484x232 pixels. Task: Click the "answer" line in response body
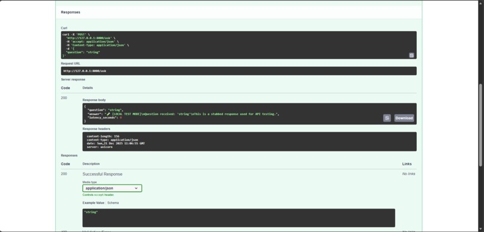pos(183,114)
